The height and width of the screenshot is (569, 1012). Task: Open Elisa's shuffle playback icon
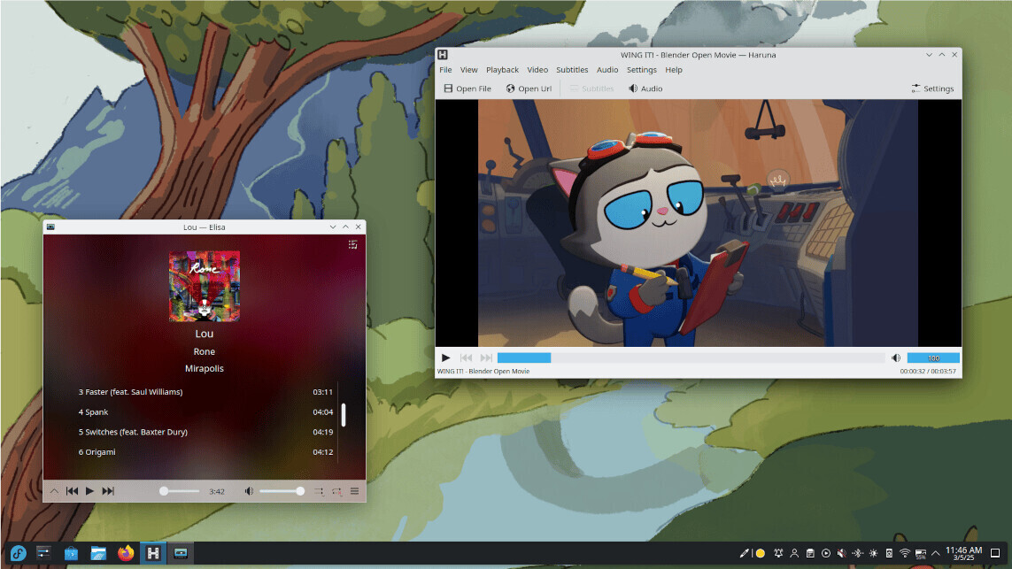tap(320, 490)
